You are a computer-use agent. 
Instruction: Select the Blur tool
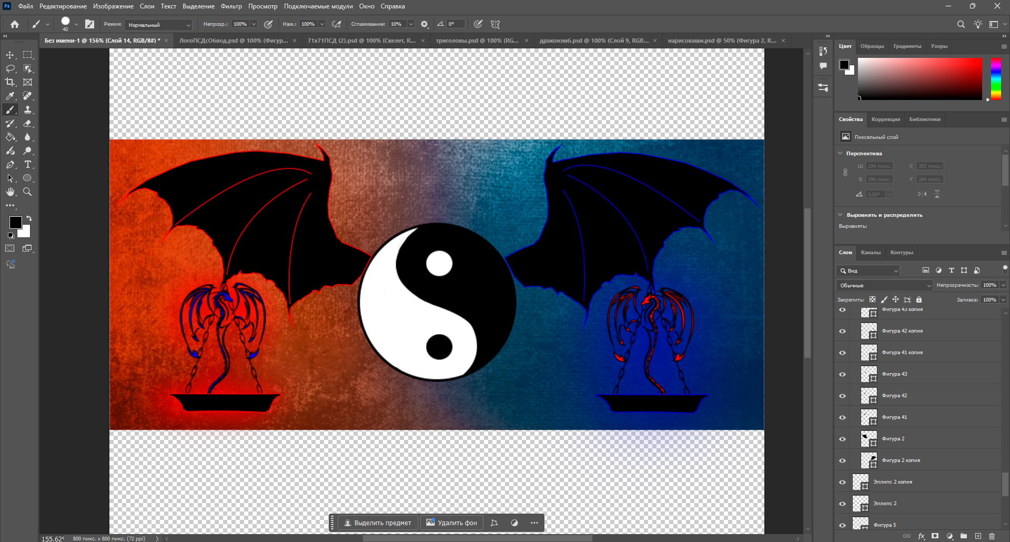[28, 137]
